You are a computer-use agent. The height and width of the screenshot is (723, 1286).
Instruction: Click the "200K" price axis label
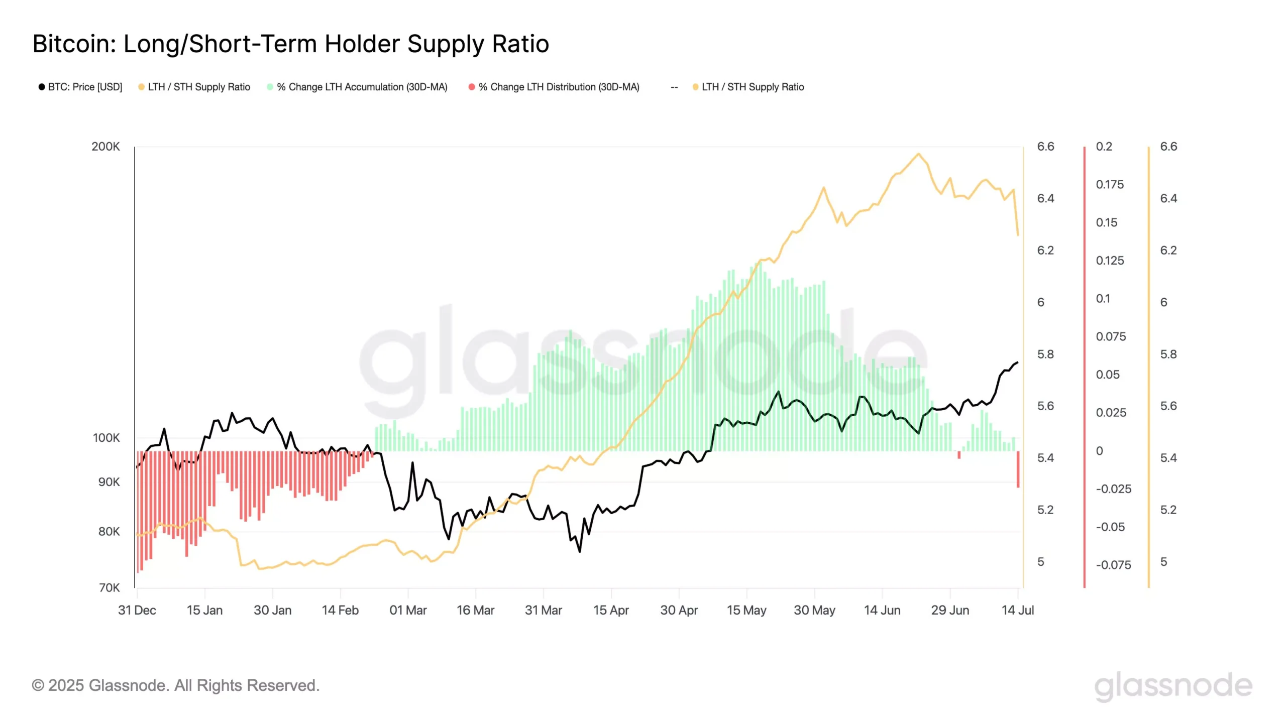(105, 147)
